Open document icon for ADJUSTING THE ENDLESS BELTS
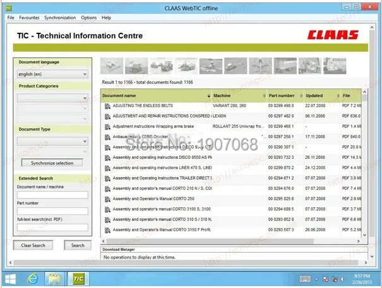The height and width of the screenshot is (288, 382). coord(107,107)
